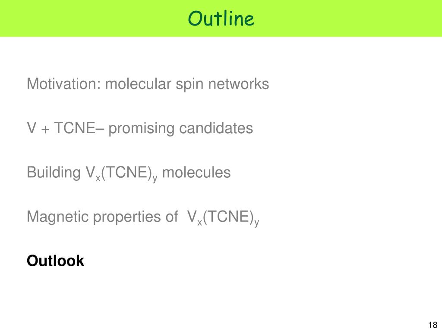Image resolution: width=442 pixels, height=332 pixels.
Task: Click the word "Magnetic"
Action: tap(57, 217)
